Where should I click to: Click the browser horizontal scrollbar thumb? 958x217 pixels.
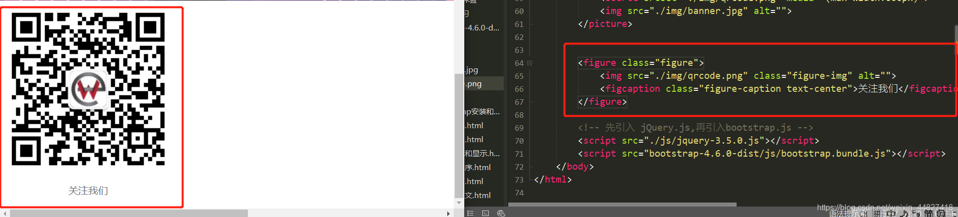tap(129, 214)
